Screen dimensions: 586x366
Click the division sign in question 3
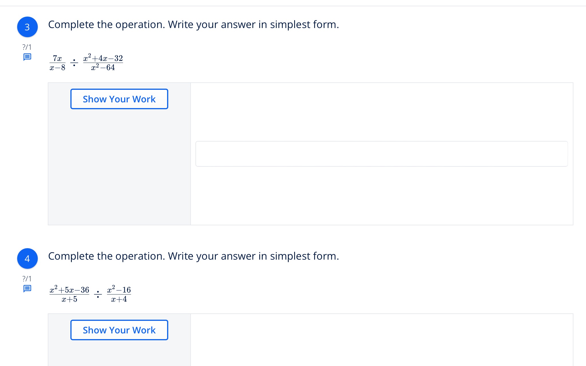(x=74, y=63)
